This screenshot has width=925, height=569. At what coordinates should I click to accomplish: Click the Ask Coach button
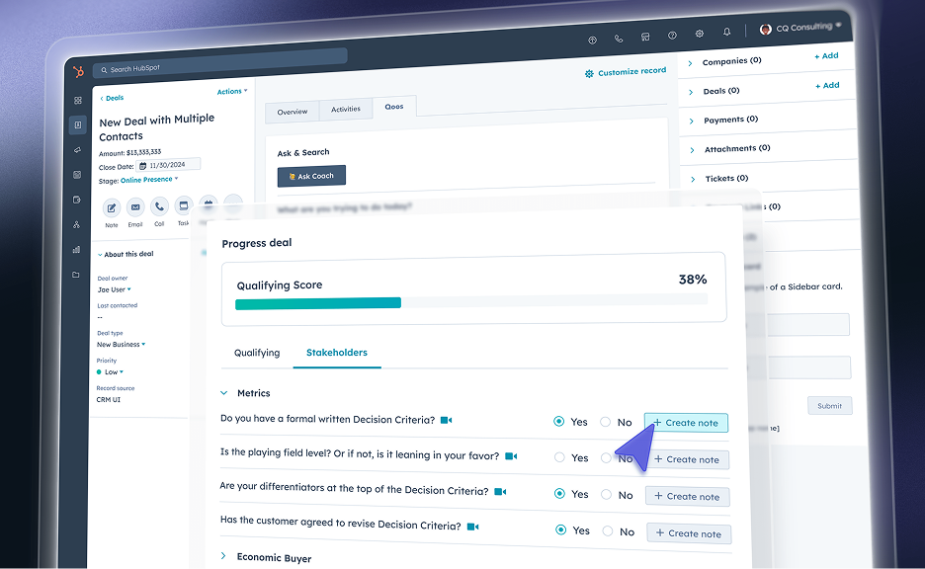click(311, 176)
